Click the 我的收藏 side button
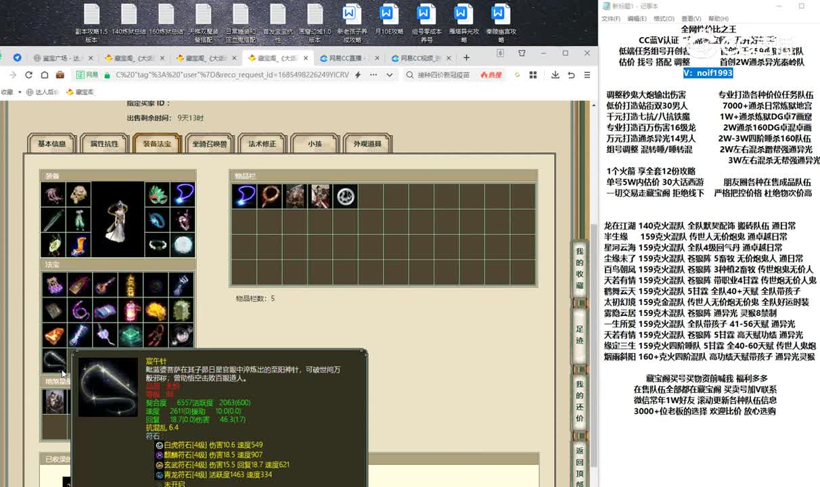Screen dimensions: 820x487 580,268
